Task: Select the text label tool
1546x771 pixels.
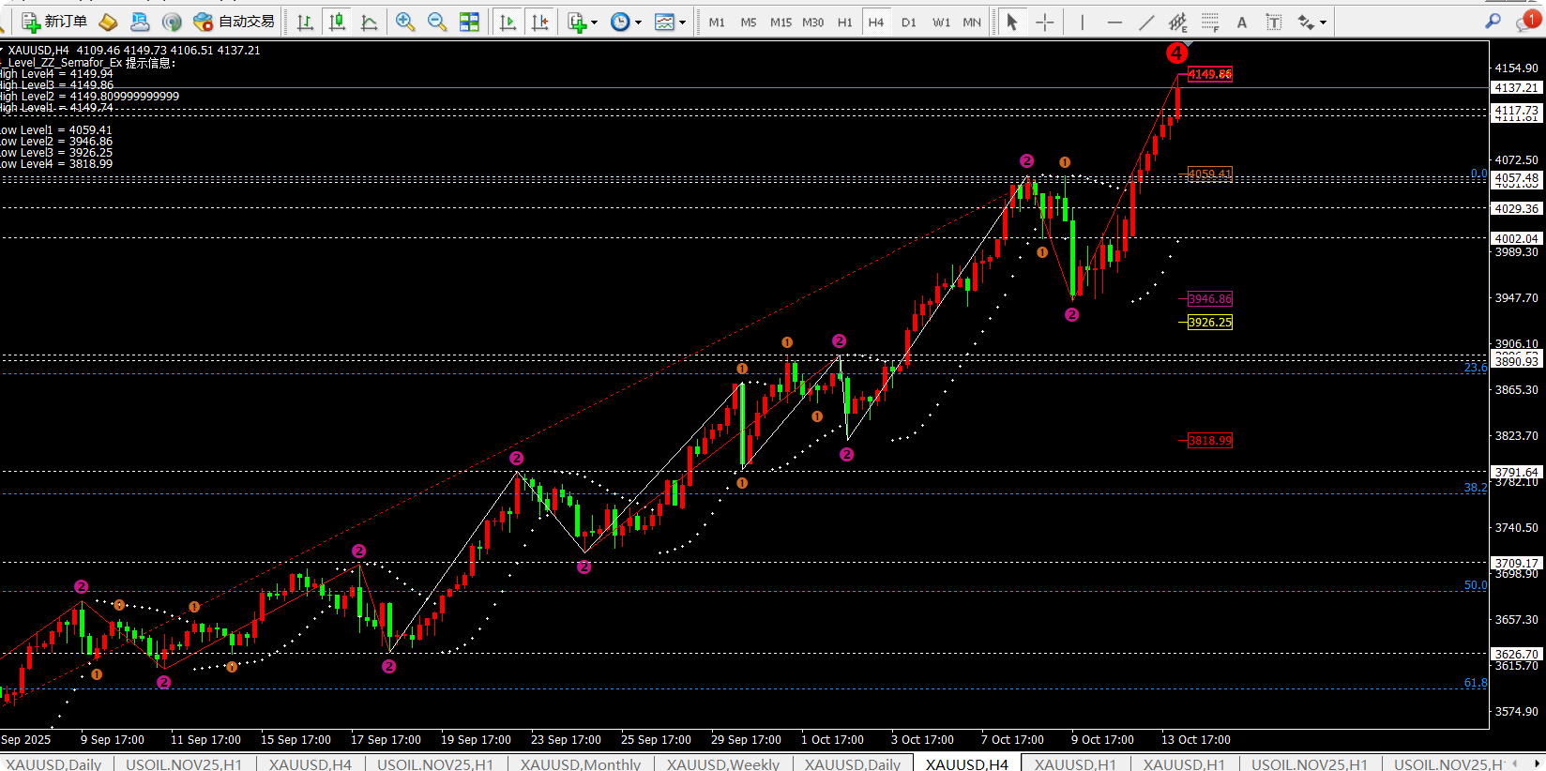Action: pyautogui.click(x=1242, y=23)
